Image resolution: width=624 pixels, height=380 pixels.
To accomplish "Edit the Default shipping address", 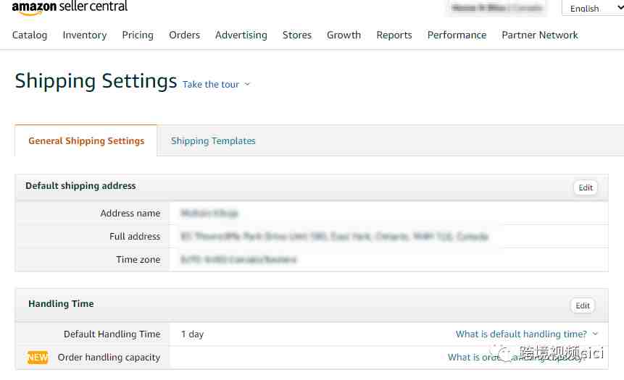I will pos(586,187).
